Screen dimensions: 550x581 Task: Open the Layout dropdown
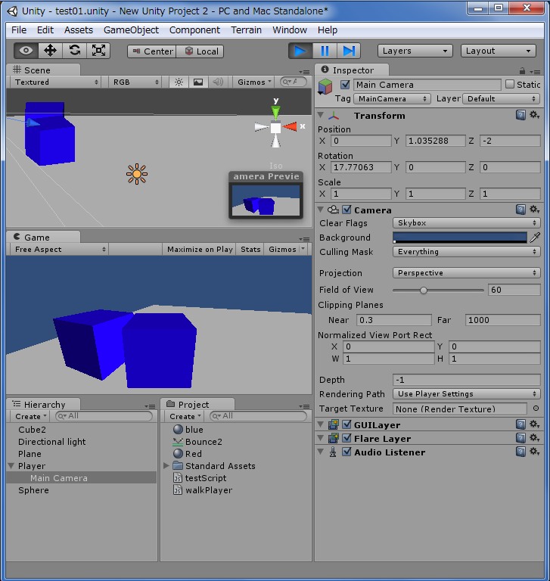tap(499, 51)
